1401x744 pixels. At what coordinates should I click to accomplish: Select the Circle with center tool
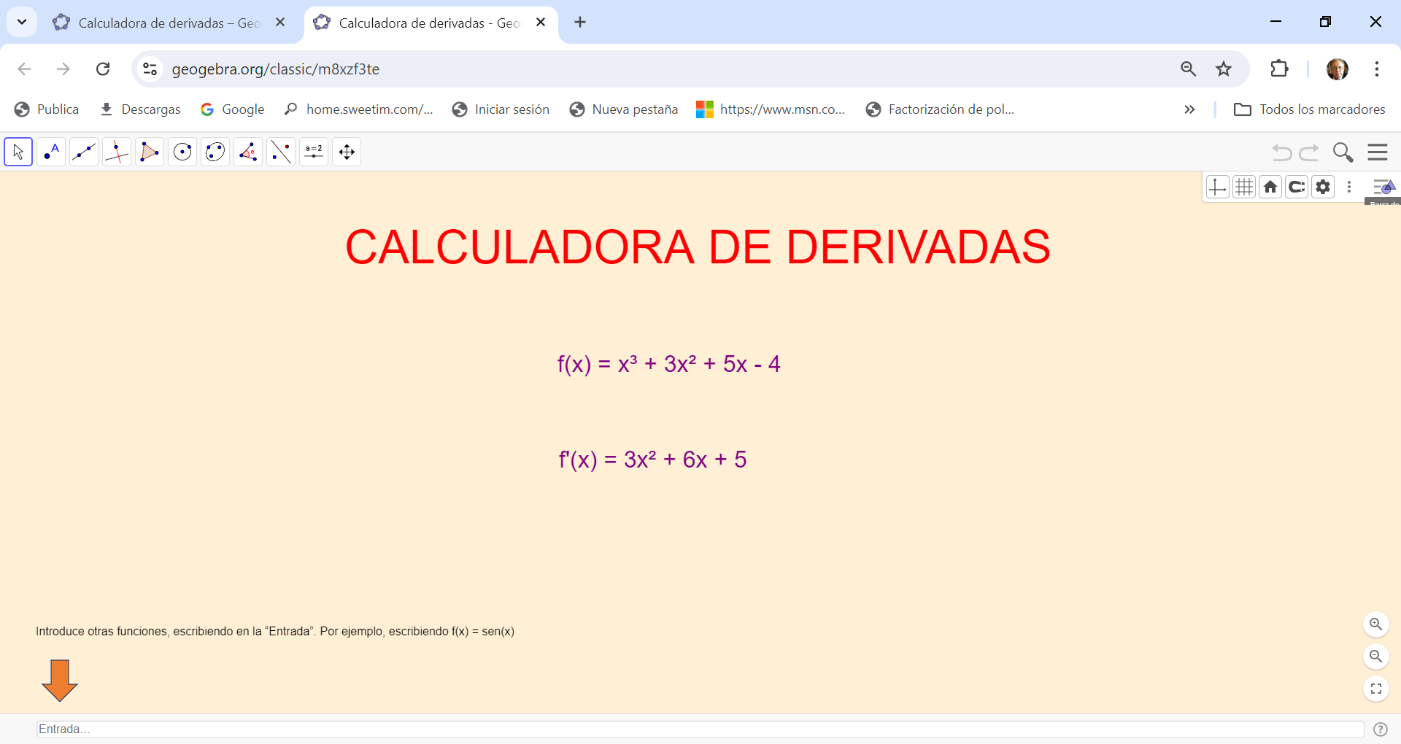tap(182, 152)
